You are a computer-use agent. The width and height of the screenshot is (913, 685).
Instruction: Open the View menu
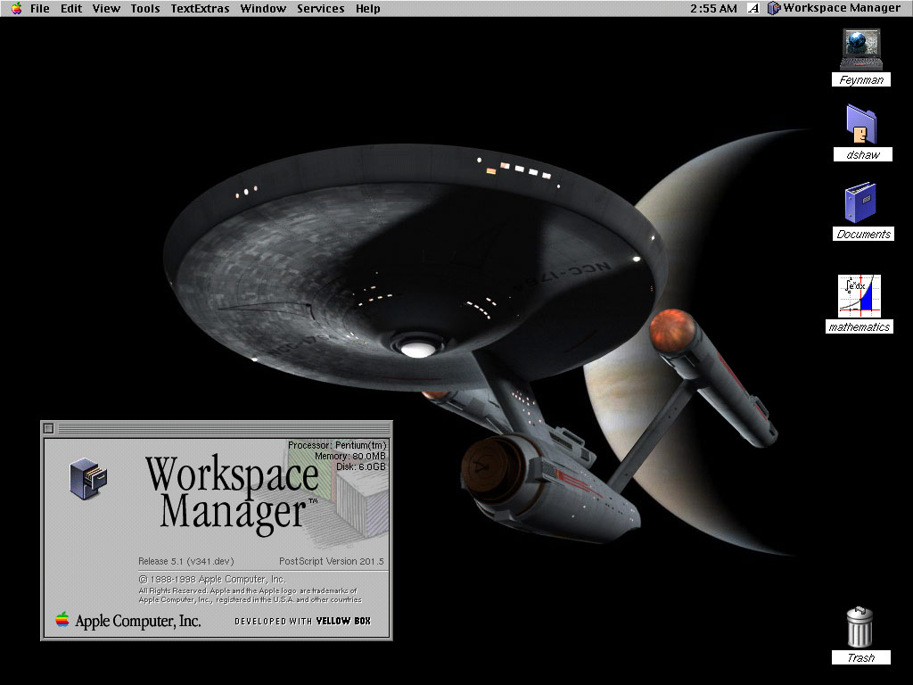coord(106,8)
